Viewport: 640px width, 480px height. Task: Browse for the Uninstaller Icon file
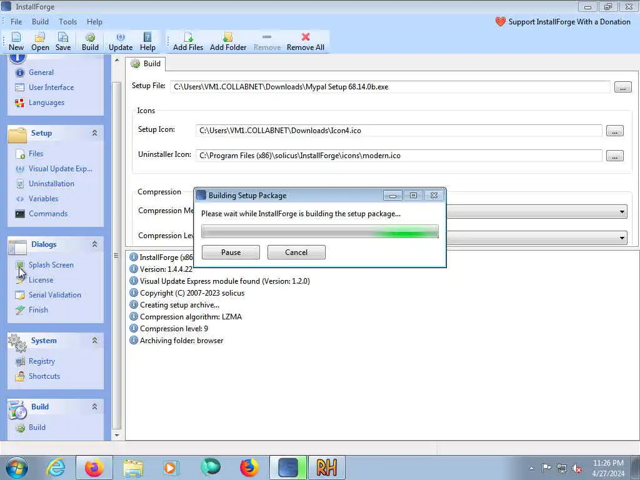pyautogui.click(x=615, y=156)
